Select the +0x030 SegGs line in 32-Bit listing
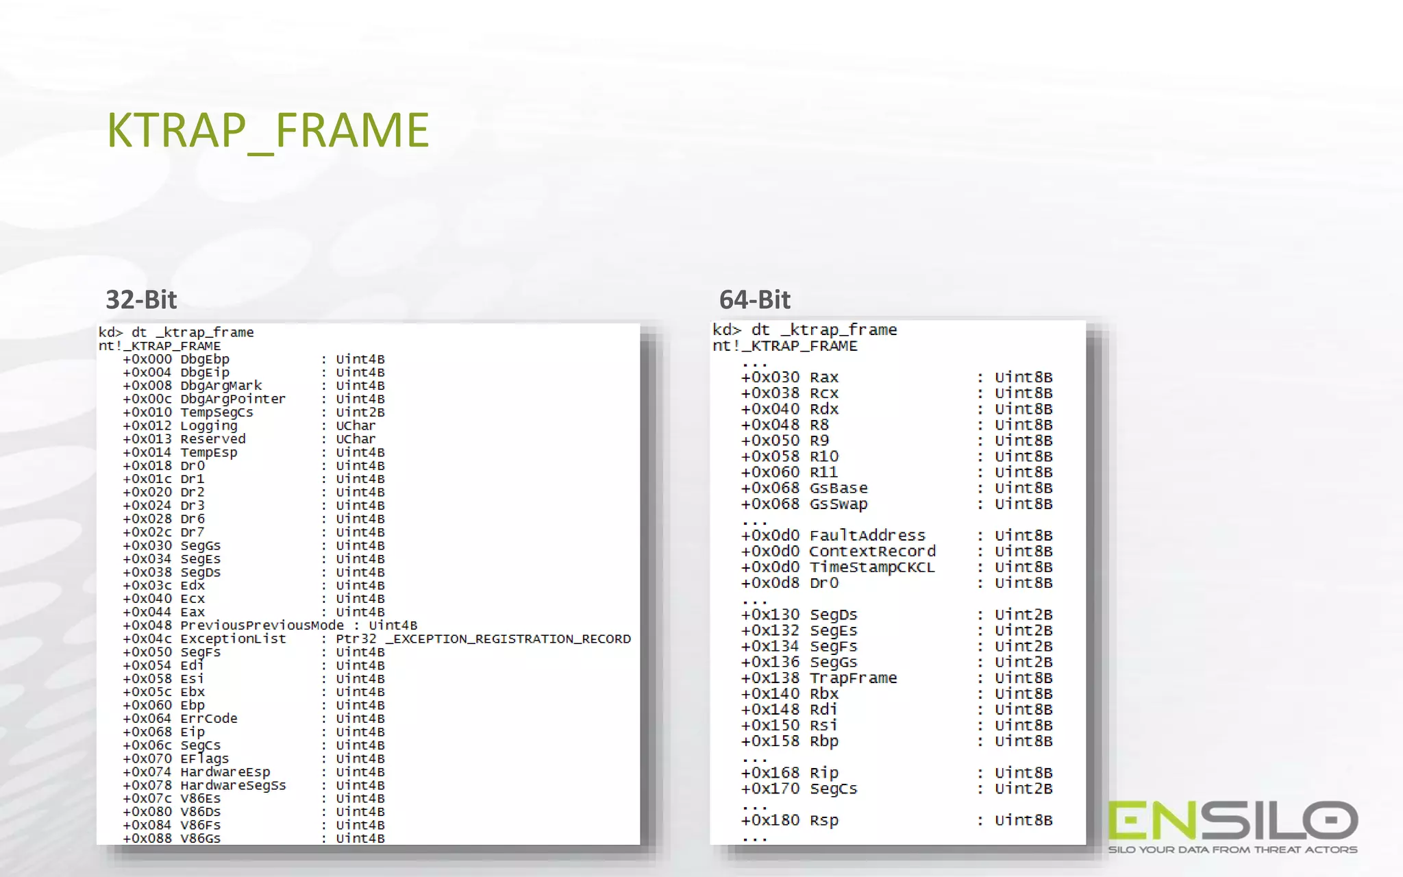Viewport: 1403px width, 877px height. pos(253,545)
